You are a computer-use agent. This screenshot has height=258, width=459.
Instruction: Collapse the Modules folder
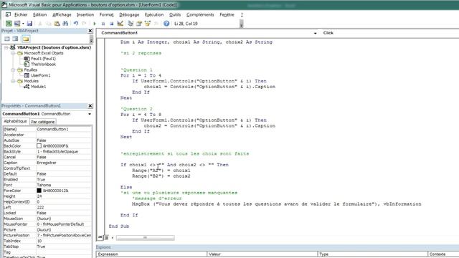[x=13, y=81]
